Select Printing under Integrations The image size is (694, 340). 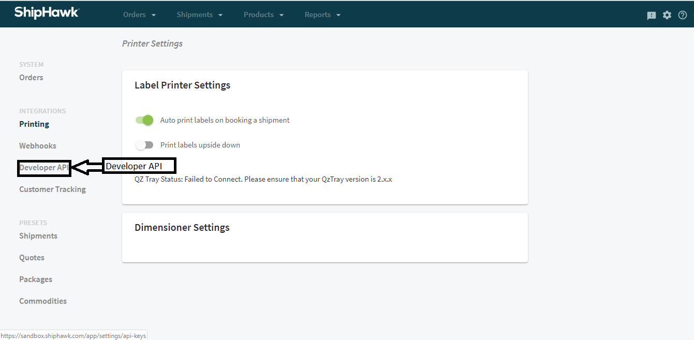click(x=34, y=124)
